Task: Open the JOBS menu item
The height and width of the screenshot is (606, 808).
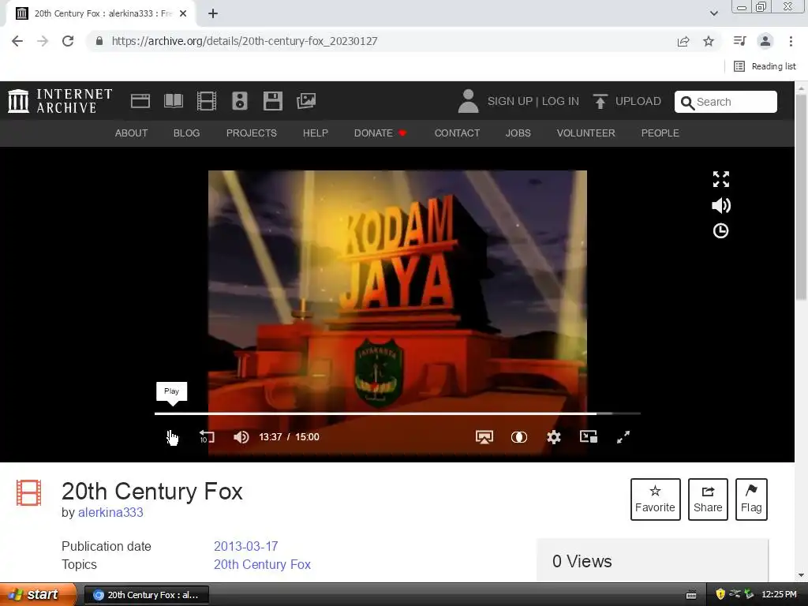Action: [x=518, y=133]
